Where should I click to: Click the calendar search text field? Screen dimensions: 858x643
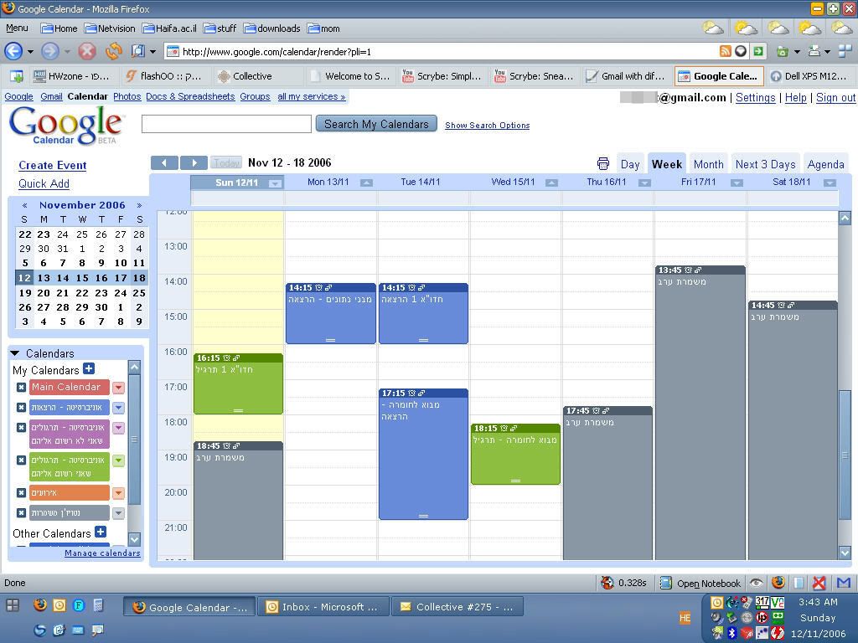point(226,124)
